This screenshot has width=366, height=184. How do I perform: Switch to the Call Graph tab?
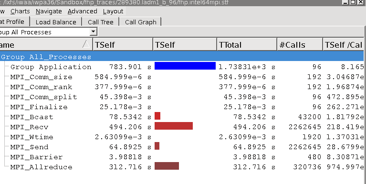click(140, 22)
